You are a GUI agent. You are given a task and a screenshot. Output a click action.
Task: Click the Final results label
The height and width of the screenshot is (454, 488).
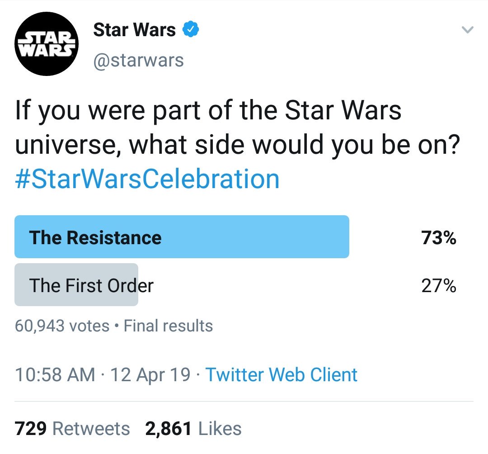[168, 326]
